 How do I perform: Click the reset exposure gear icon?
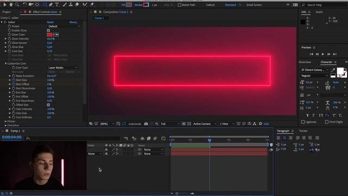[260, 124]
